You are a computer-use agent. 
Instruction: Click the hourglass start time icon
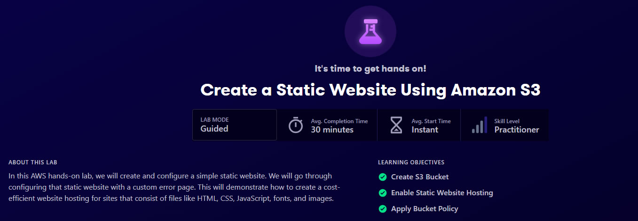pos(396,125)
